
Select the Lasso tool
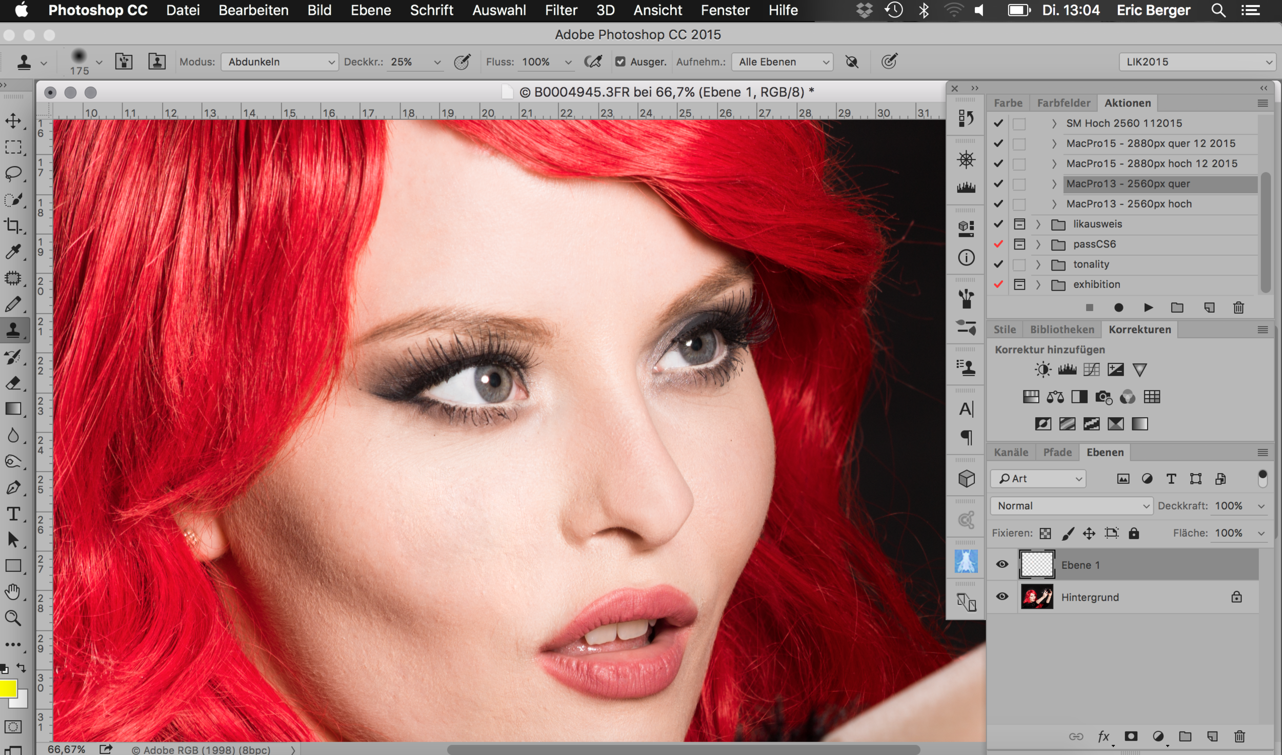(x=13, y=174)
